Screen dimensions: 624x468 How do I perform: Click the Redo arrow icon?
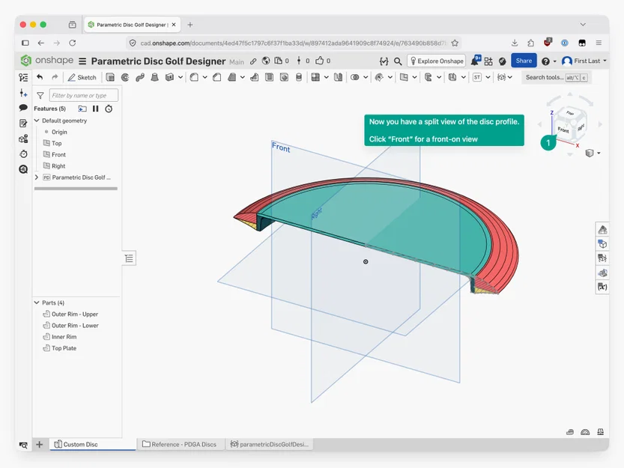coord(55,77)
